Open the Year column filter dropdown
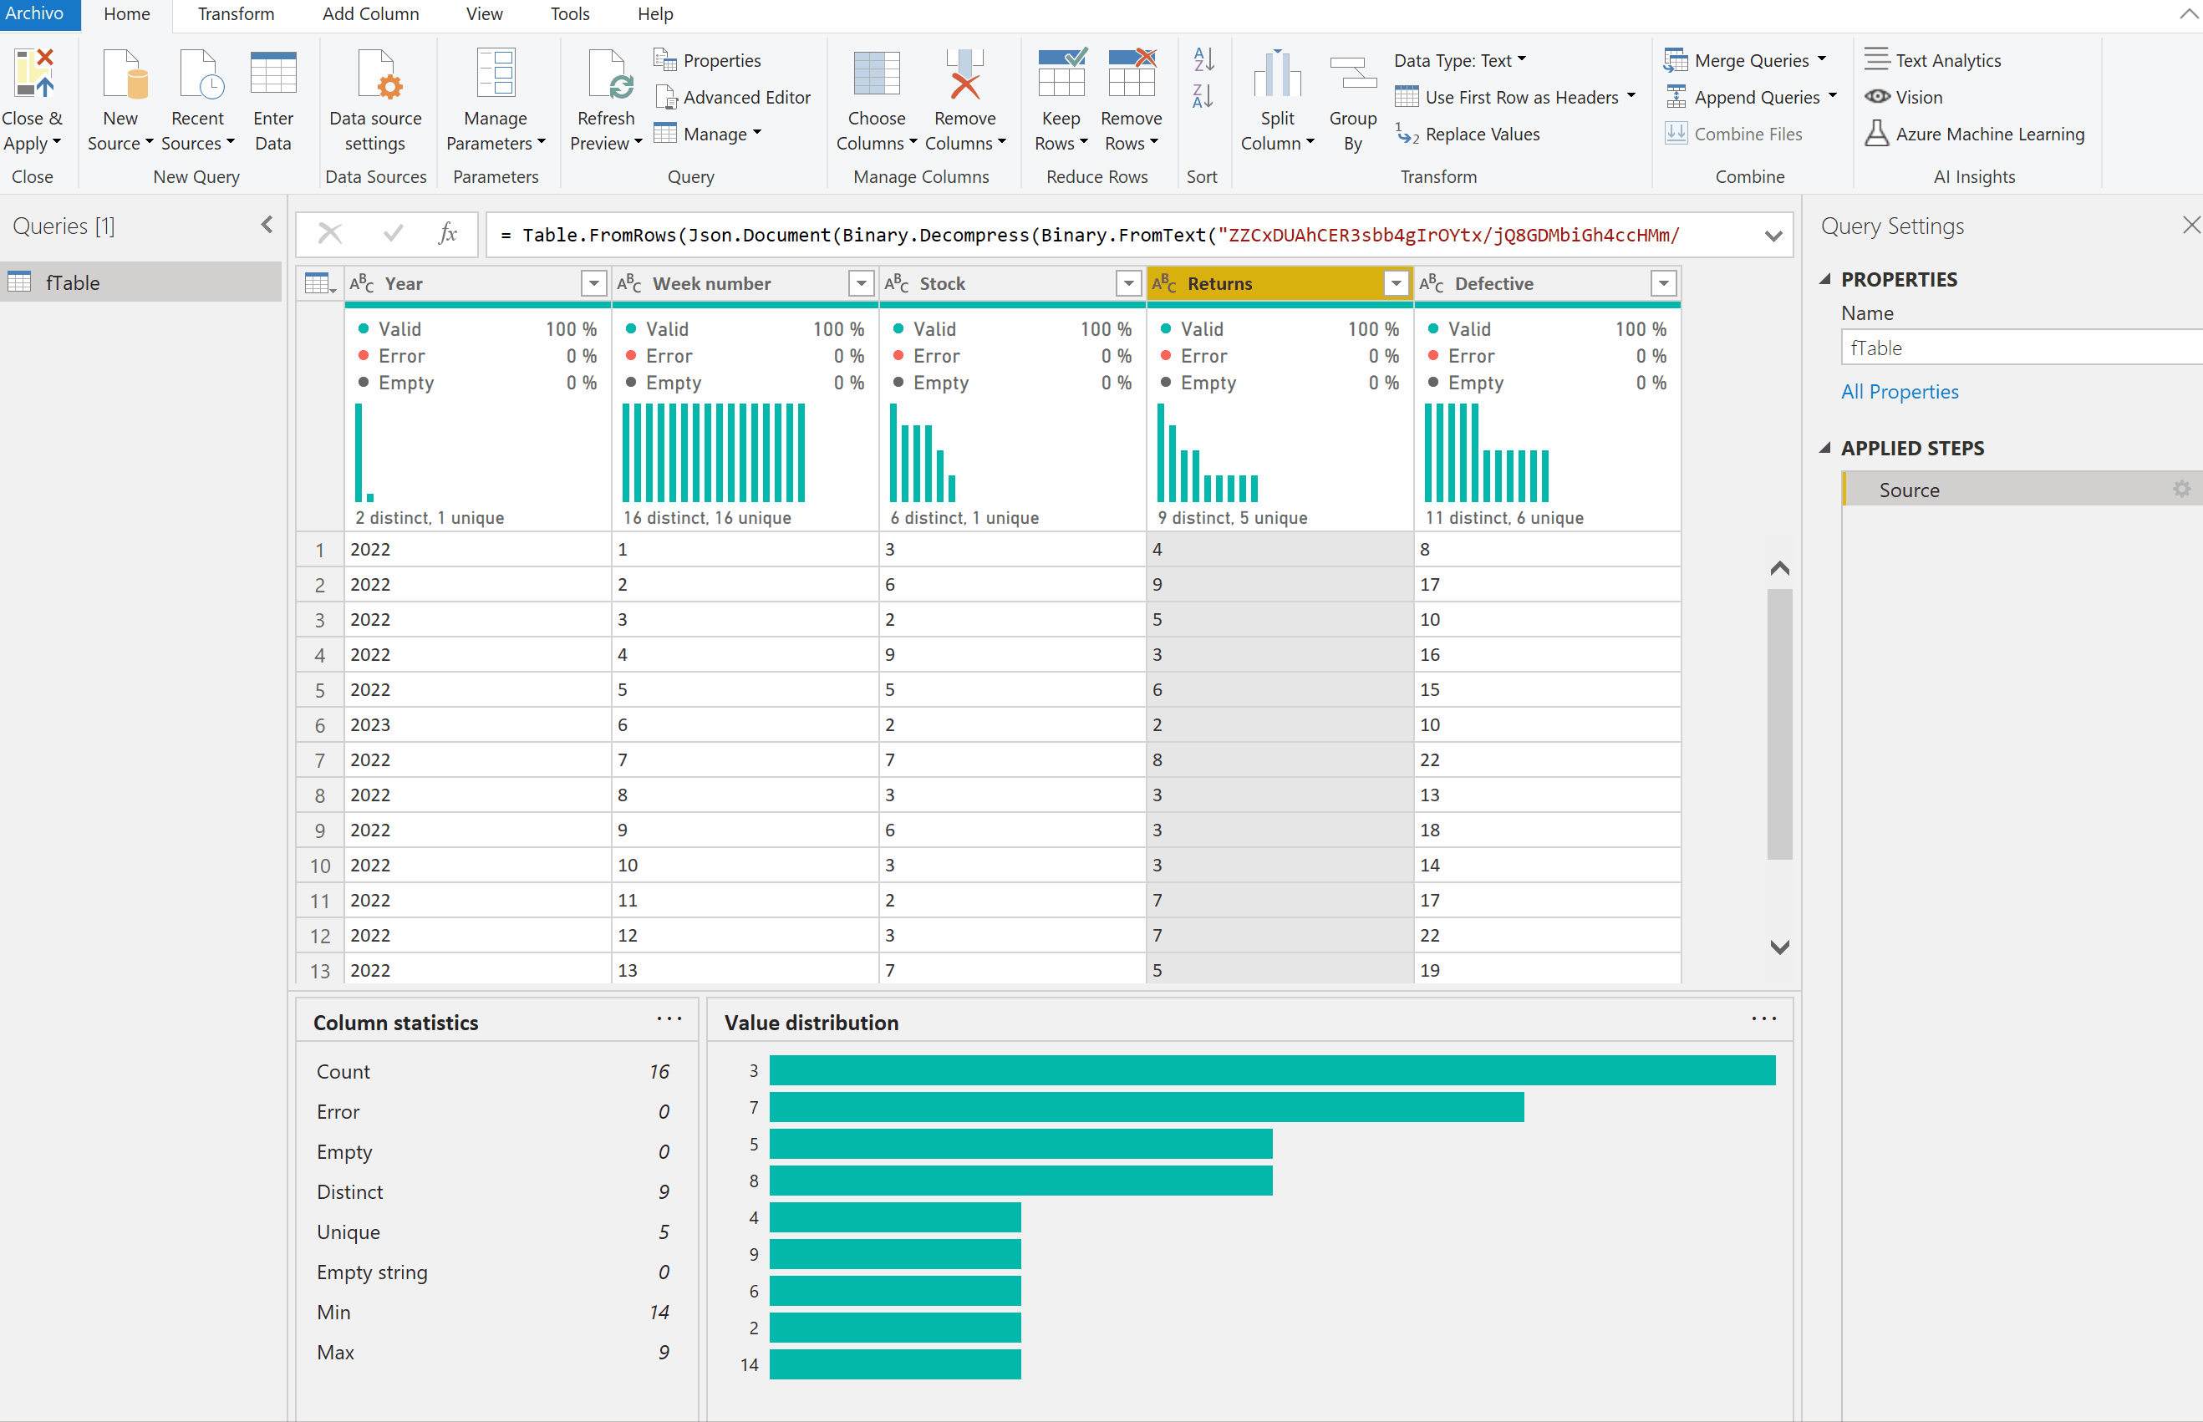 pos(594,283)
